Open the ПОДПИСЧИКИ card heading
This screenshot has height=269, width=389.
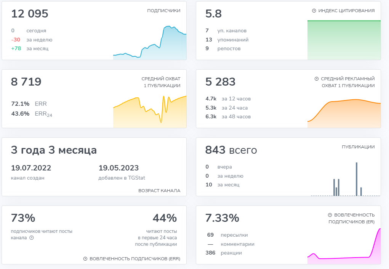pos(163,11)
